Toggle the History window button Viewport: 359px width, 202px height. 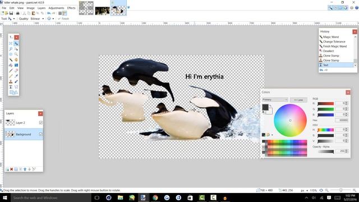click(x=335, y=8)
